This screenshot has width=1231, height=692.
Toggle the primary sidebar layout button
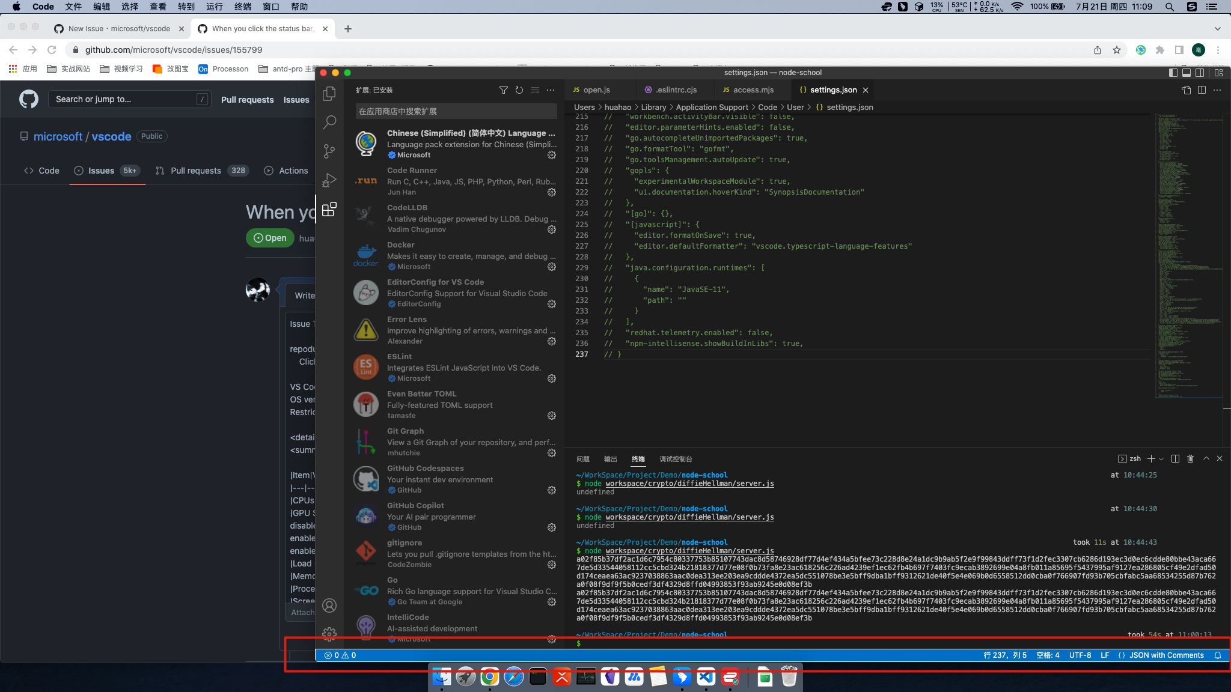(1173, 73)
